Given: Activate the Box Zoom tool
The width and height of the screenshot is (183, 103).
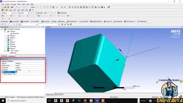Looking at the screenshot, I should point(78,7).
